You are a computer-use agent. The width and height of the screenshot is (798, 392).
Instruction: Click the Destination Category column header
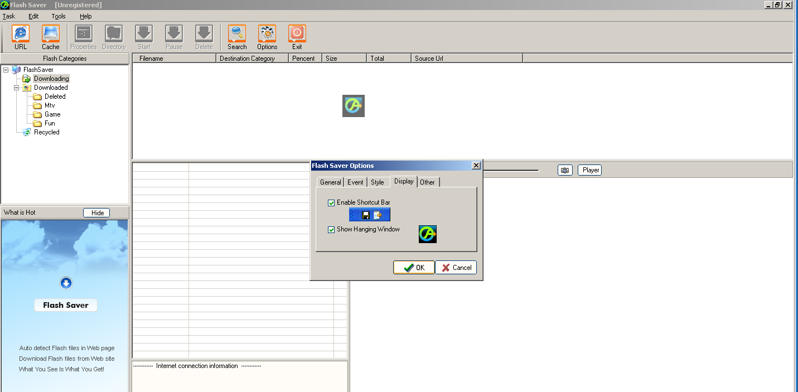point(252,59)
